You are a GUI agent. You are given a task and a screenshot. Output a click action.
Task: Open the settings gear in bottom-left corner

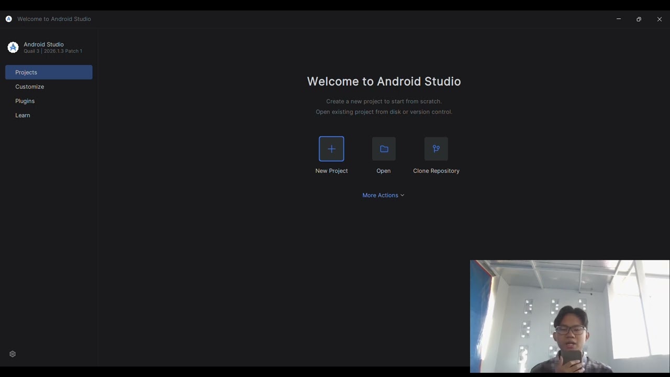[x=13, y=354]
